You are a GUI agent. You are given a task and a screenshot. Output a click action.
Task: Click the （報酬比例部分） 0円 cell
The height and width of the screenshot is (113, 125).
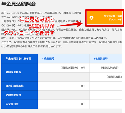(64, 68)
